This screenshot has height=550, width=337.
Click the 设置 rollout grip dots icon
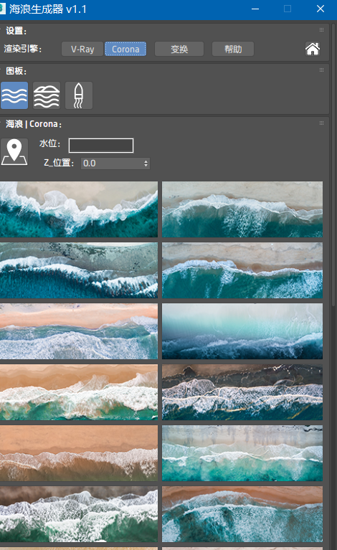[x=321, y=30]
